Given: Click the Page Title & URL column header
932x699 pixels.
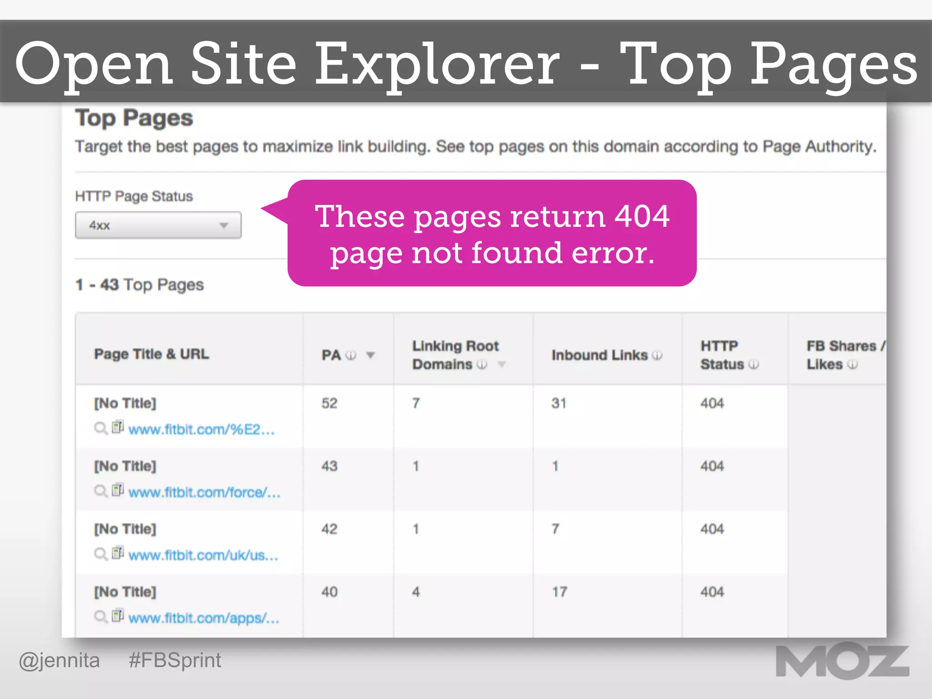Looking at the screenshot, I should point(152,354).
